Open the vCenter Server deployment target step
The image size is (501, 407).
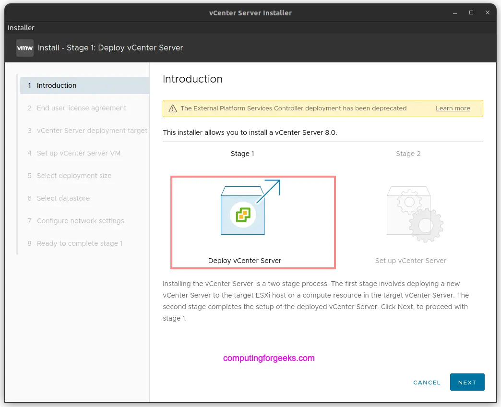click(x=91, y=131)
